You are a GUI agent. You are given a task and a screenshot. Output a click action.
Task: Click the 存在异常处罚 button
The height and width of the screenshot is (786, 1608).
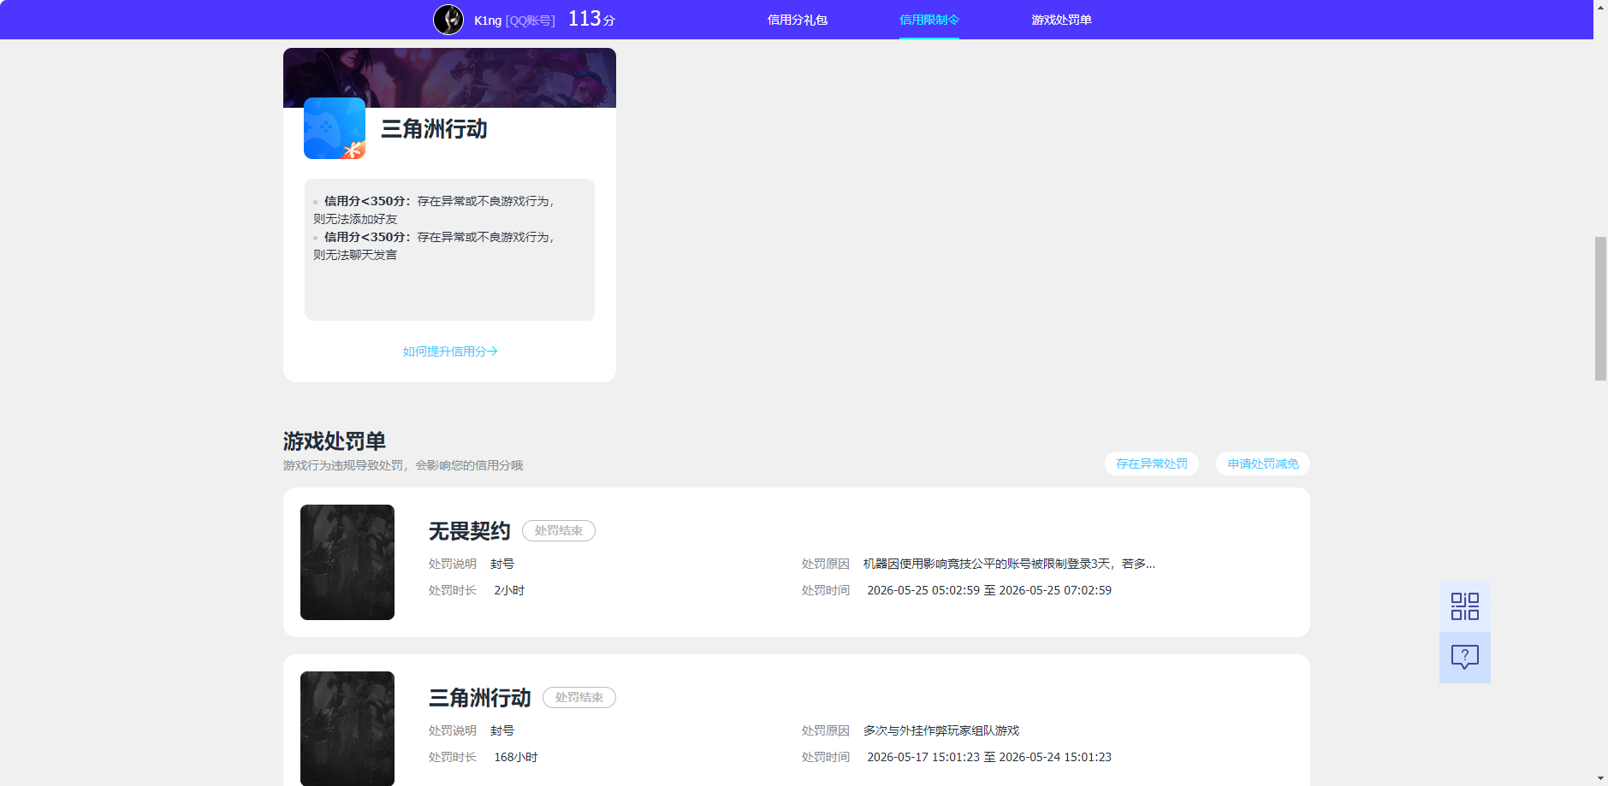pos(1152,464)
